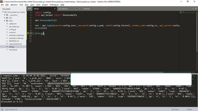The image size is (198, 111).
Task: Collapse the ShoonyaApi-py-master root folder arrow
Action: pyautogui.click(x=3, y=12)
